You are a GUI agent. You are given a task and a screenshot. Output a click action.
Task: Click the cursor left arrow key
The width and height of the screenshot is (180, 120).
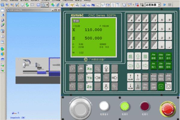pyautogui.click(x=130, y=65)
